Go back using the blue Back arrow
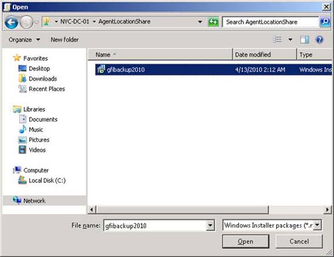This screenshot has width=334, height=257. (x=11, y=22)
